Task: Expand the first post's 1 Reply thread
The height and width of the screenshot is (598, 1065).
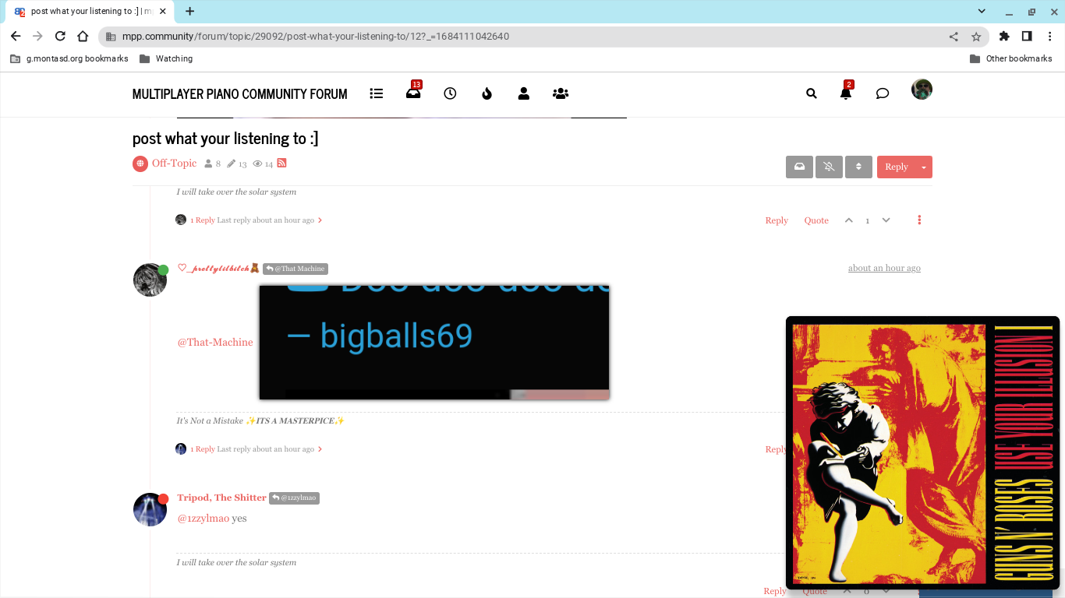Action: [249, 220]
